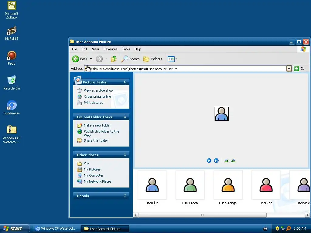Viewport: 311px width, 233px height.
Task: Click the filmstrip scroll left arrow
Action: point(136,215)
